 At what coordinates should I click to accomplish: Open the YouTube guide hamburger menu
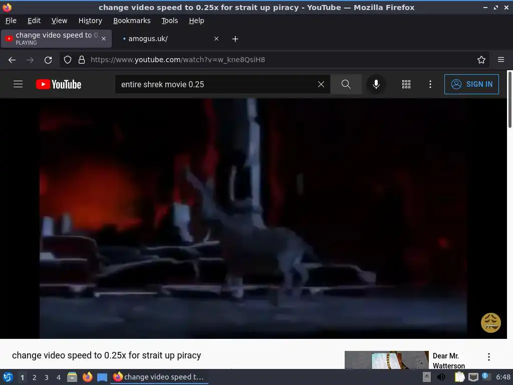pyautogui.click(x=18, y=84)
